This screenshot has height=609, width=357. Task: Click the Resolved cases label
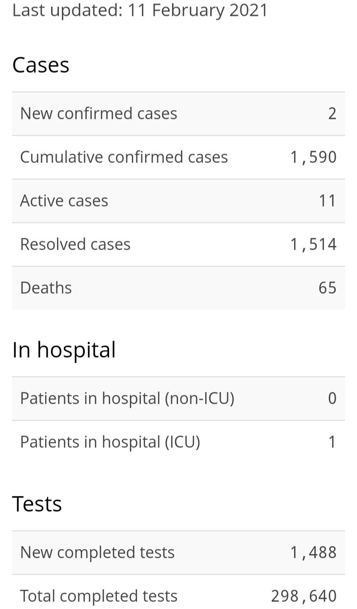(x=75, y=244)
